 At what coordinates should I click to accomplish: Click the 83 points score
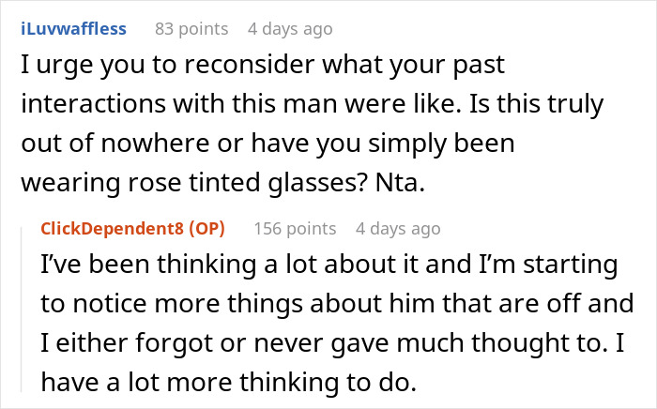coord(191,29)
